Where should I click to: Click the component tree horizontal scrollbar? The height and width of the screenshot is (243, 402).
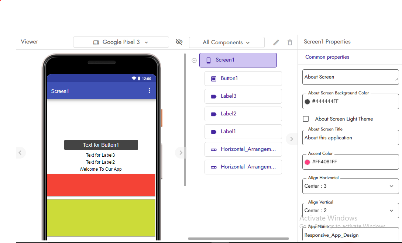pos(238,239)
